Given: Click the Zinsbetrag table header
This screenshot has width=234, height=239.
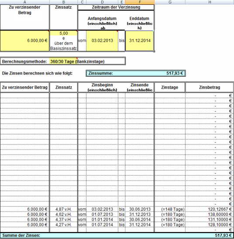Looking at the screenshot, I should 210,87.
